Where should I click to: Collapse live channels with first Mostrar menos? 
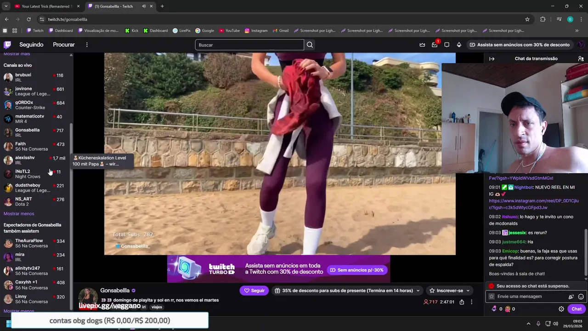19,214
